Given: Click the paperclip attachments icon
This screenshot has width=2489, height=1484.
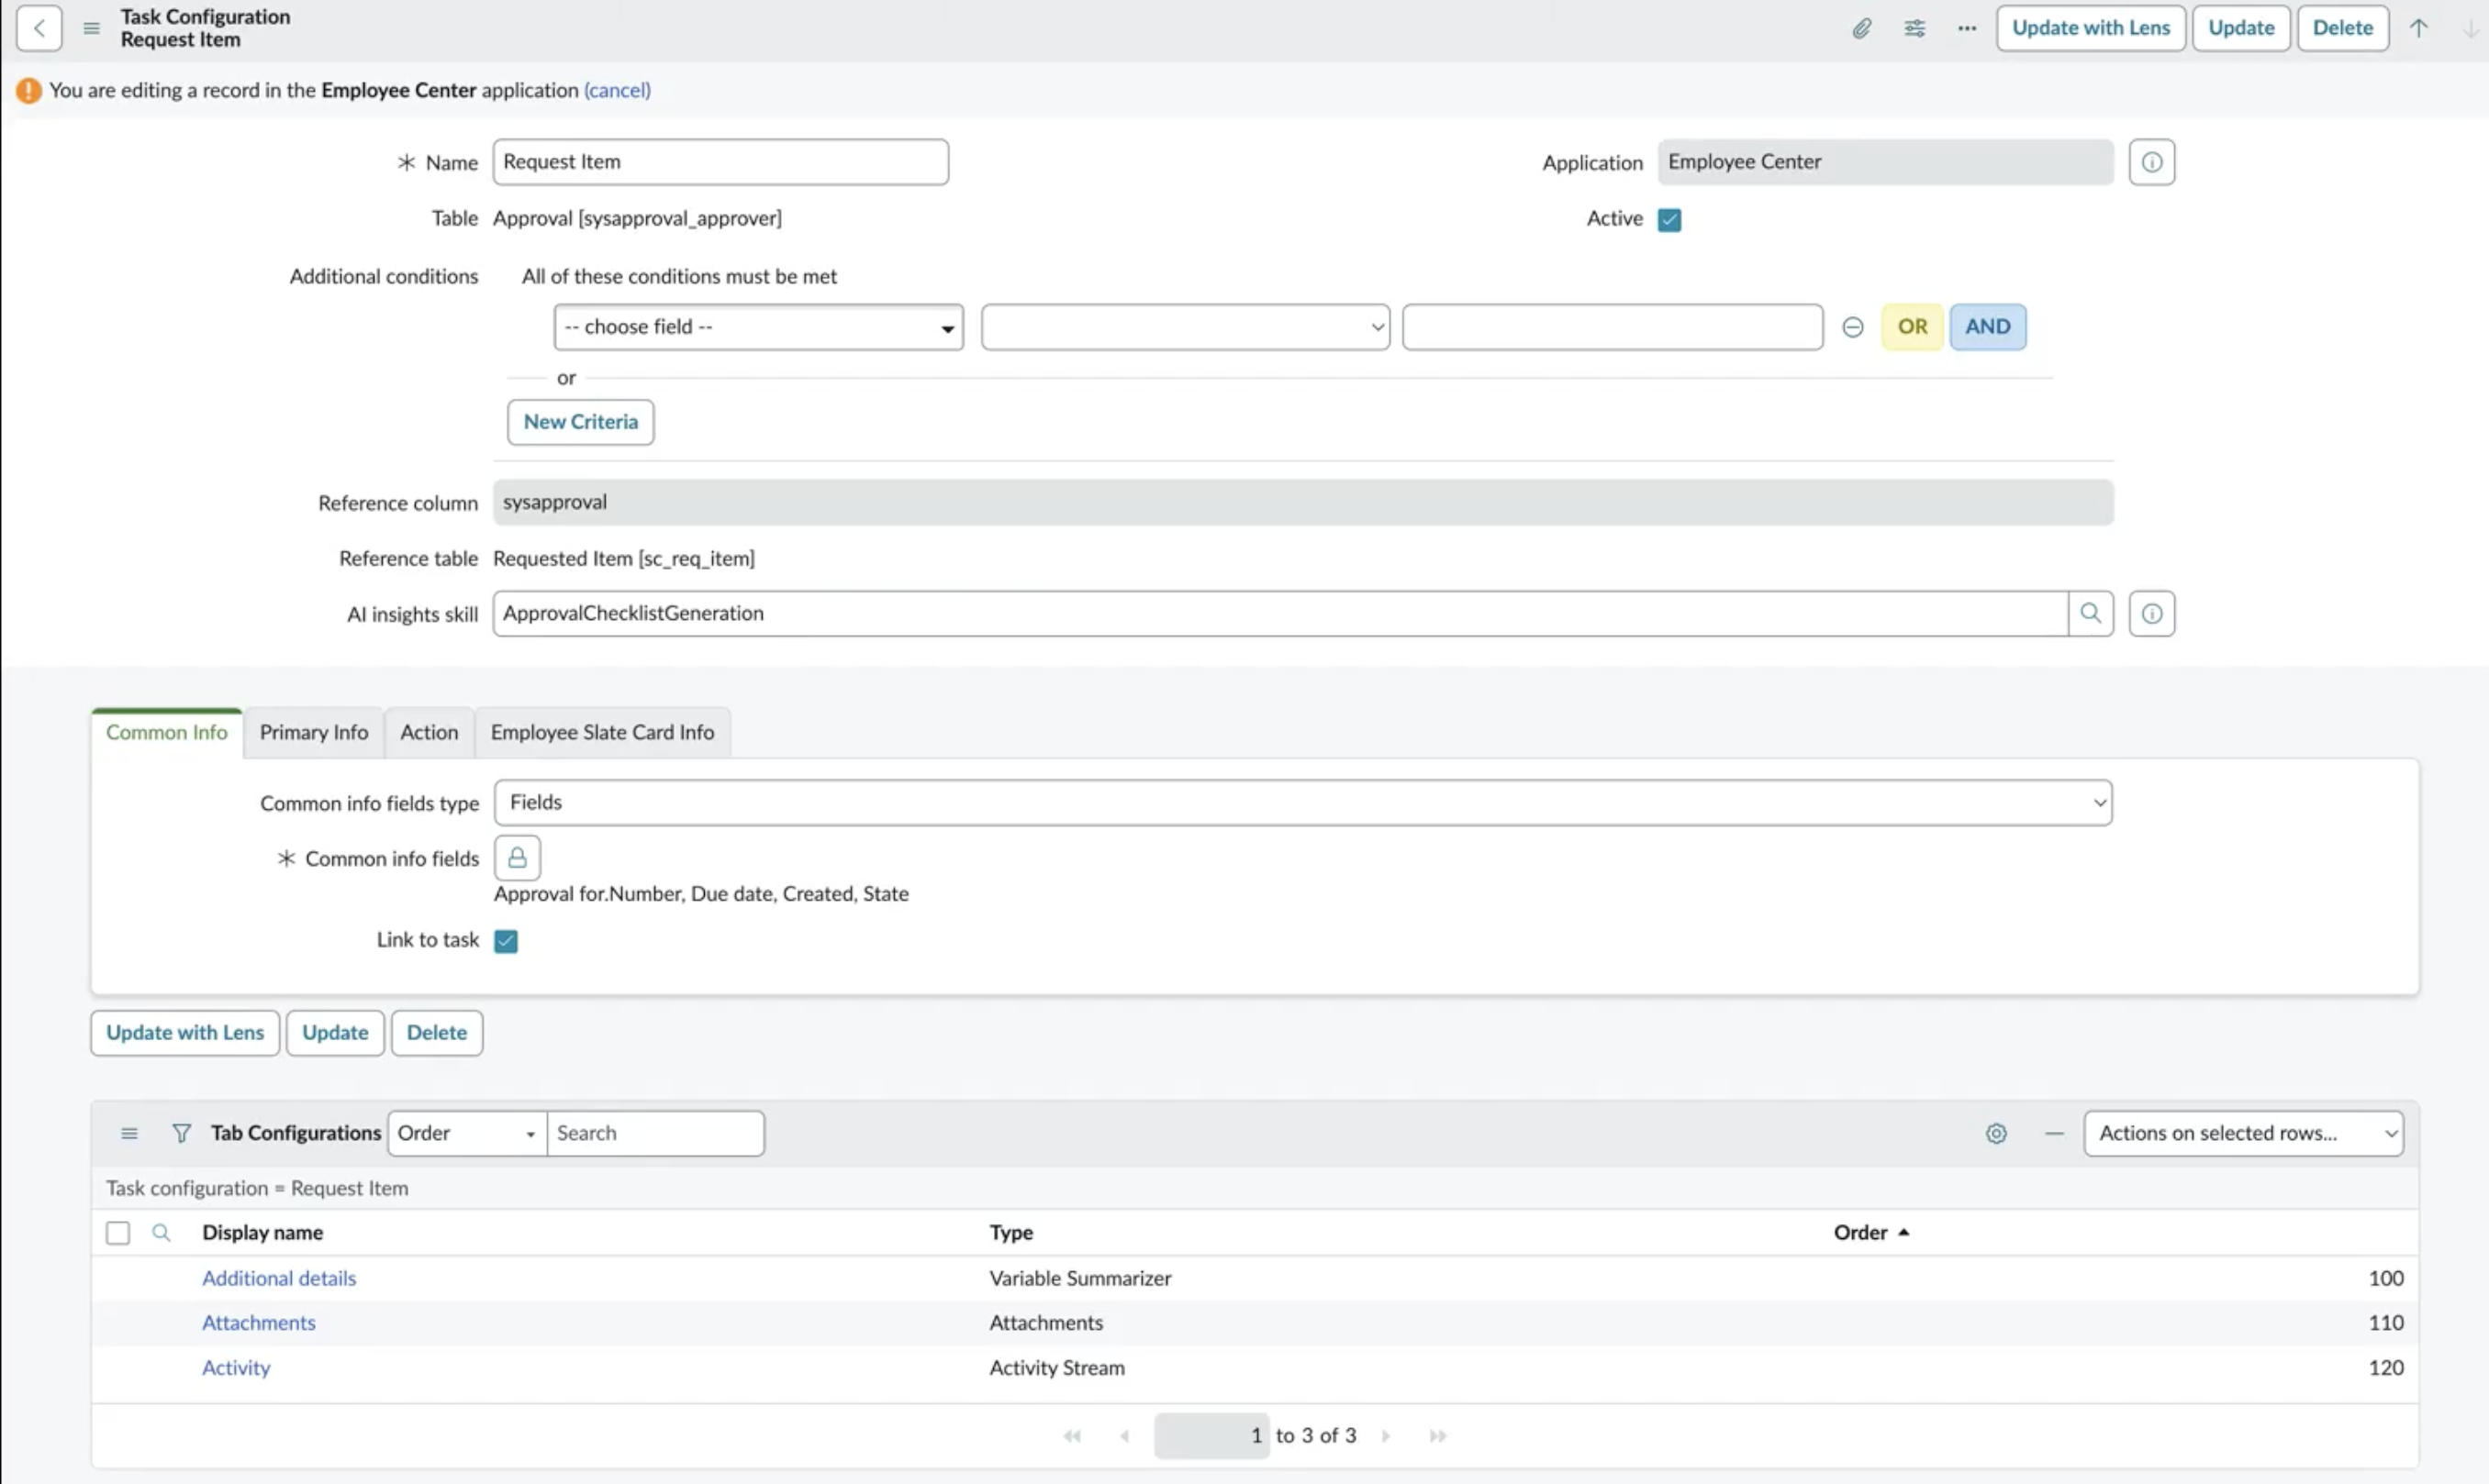Looking at the screenshot, I should (x=1860, y=28).
